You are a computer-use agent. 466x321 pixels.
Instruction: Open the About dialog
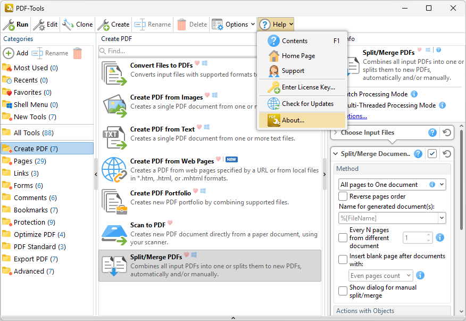(302, 120)
